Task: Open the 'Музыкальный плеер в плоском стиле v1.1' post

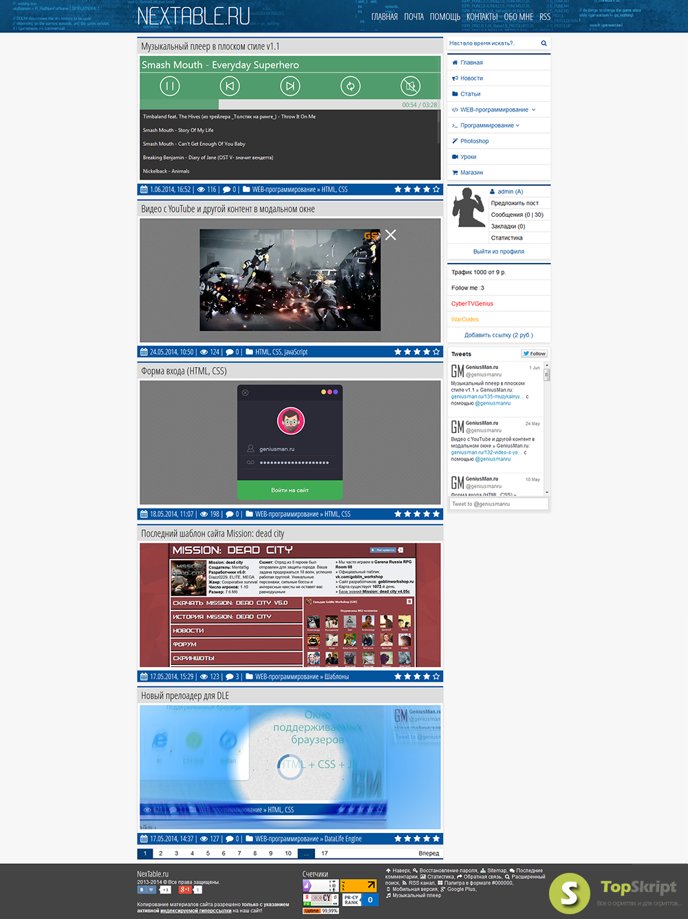Action: 211,47
